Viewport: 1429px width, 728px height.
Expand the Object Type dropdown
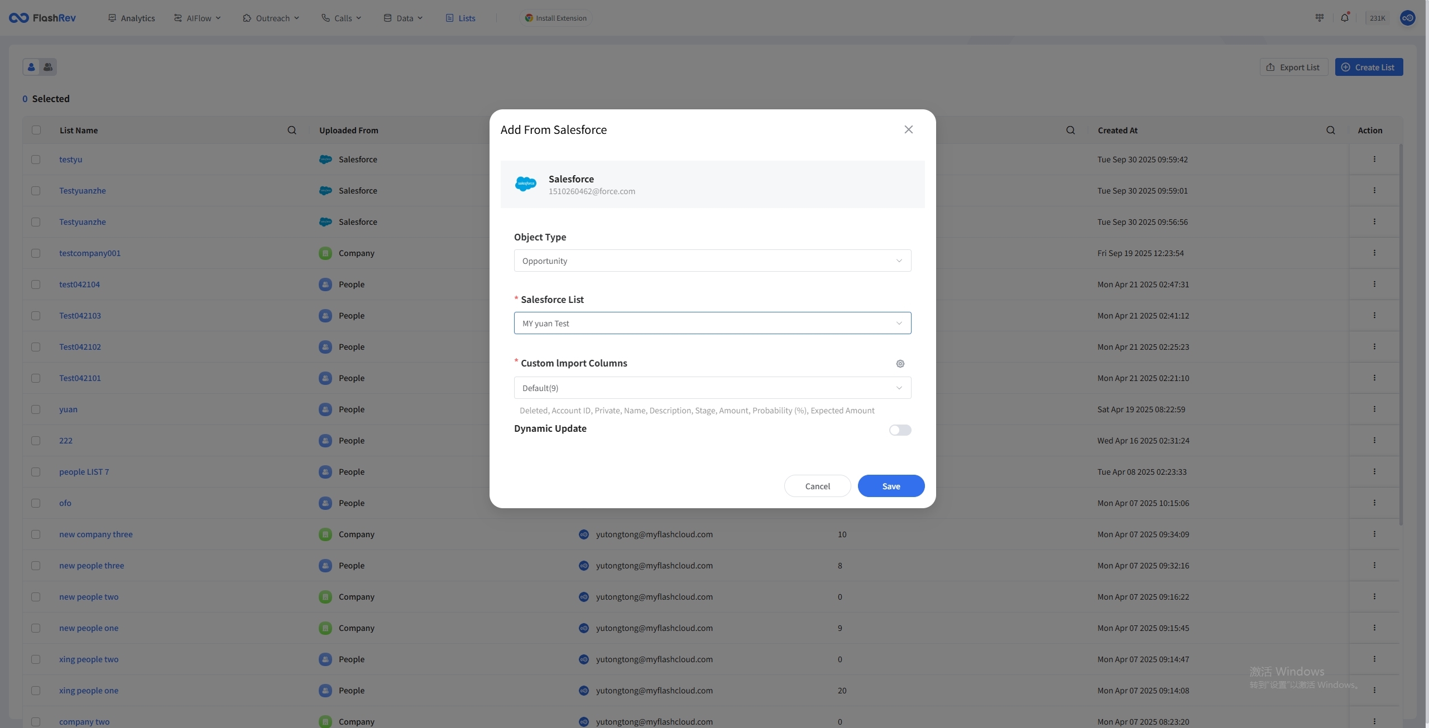(x=712, y=261)
